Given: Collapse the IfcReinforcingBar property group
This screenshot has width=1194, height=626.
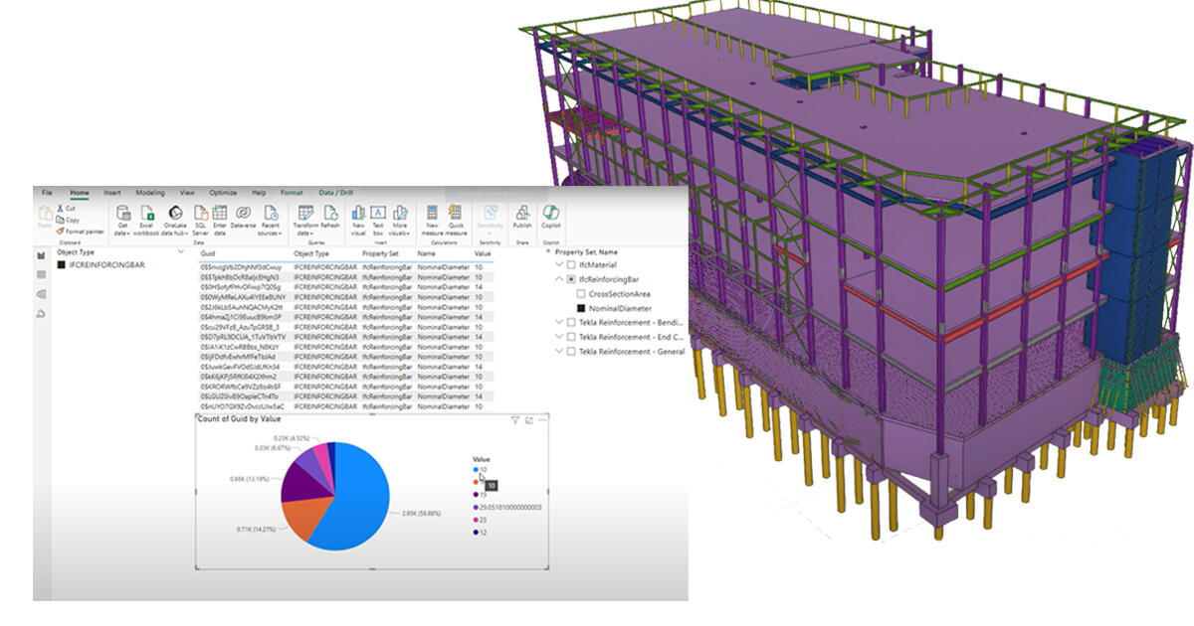Looking at the screenshot, I should (x=559, y=278).
